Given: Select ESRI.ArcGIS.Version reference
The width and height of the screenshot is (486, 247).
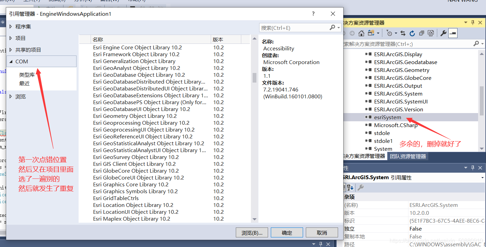Looking at the screenshot, I should (x=398, y=109).
